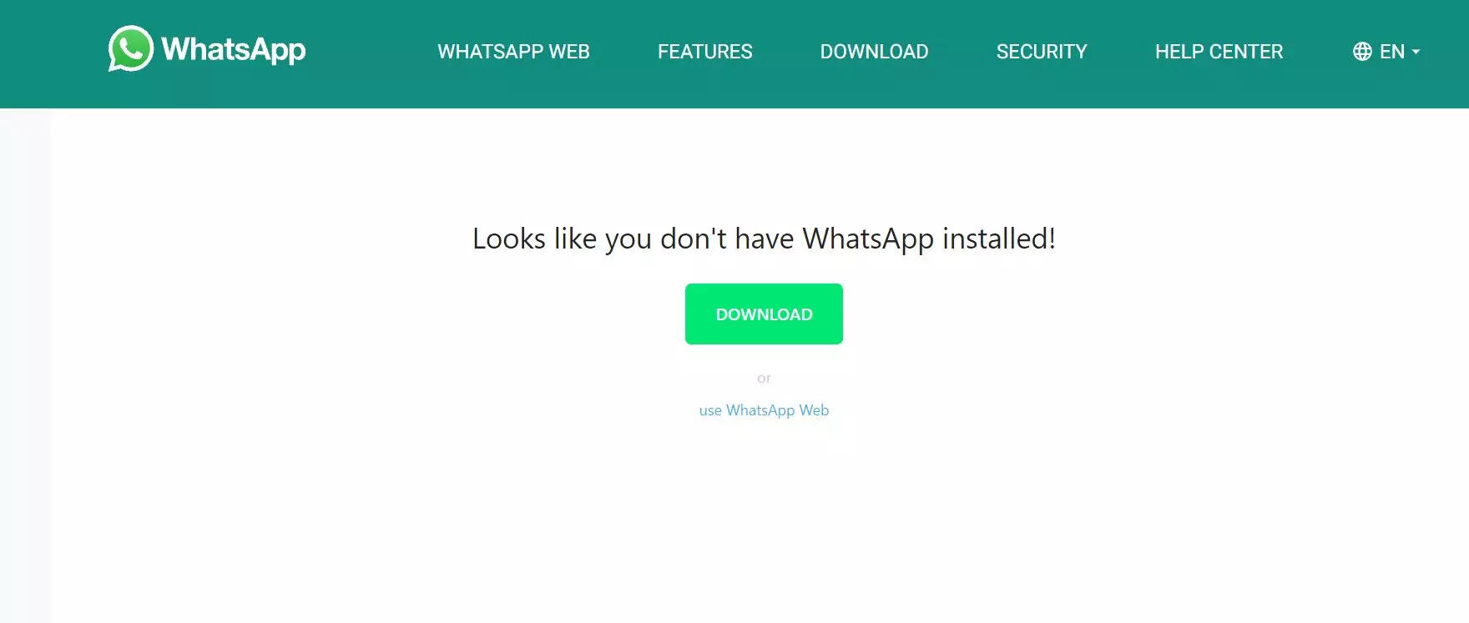Click the WhatsApp speech-bubble logo icon
This screenshot has height=623, width=1469.
131,48
